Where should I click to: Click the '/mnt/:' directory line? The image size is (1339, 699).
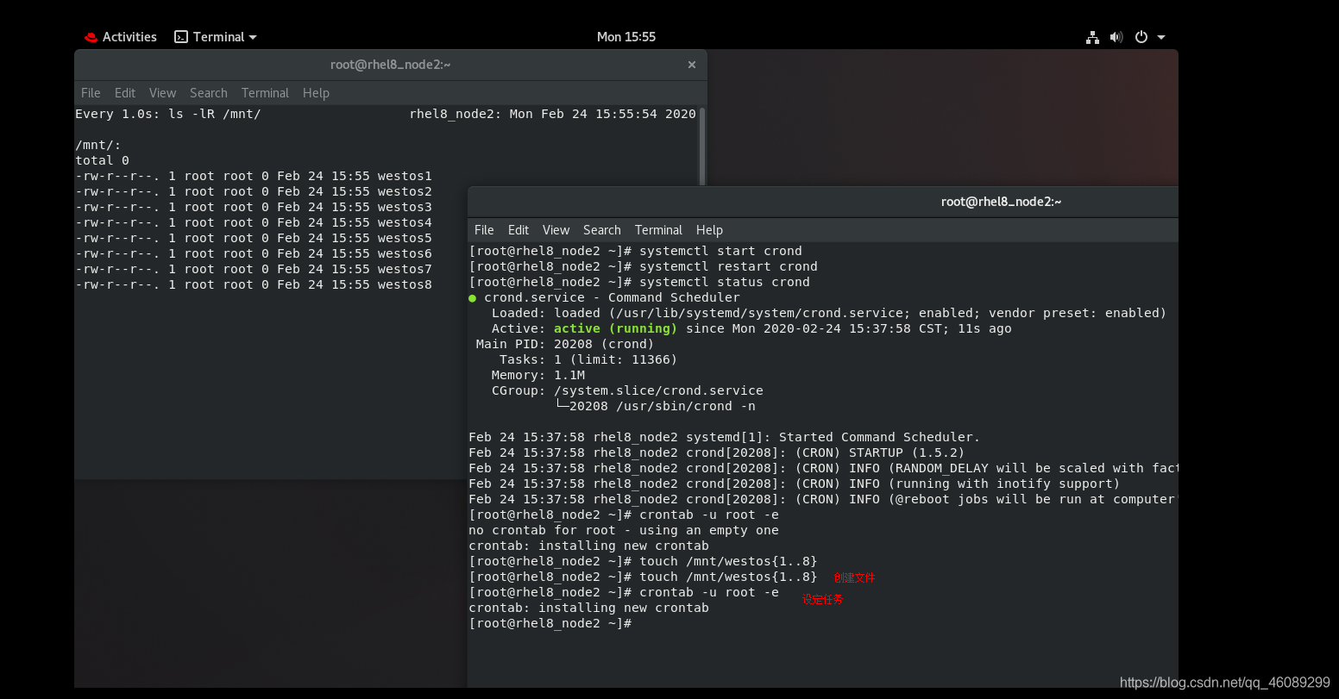pos(98,145)
